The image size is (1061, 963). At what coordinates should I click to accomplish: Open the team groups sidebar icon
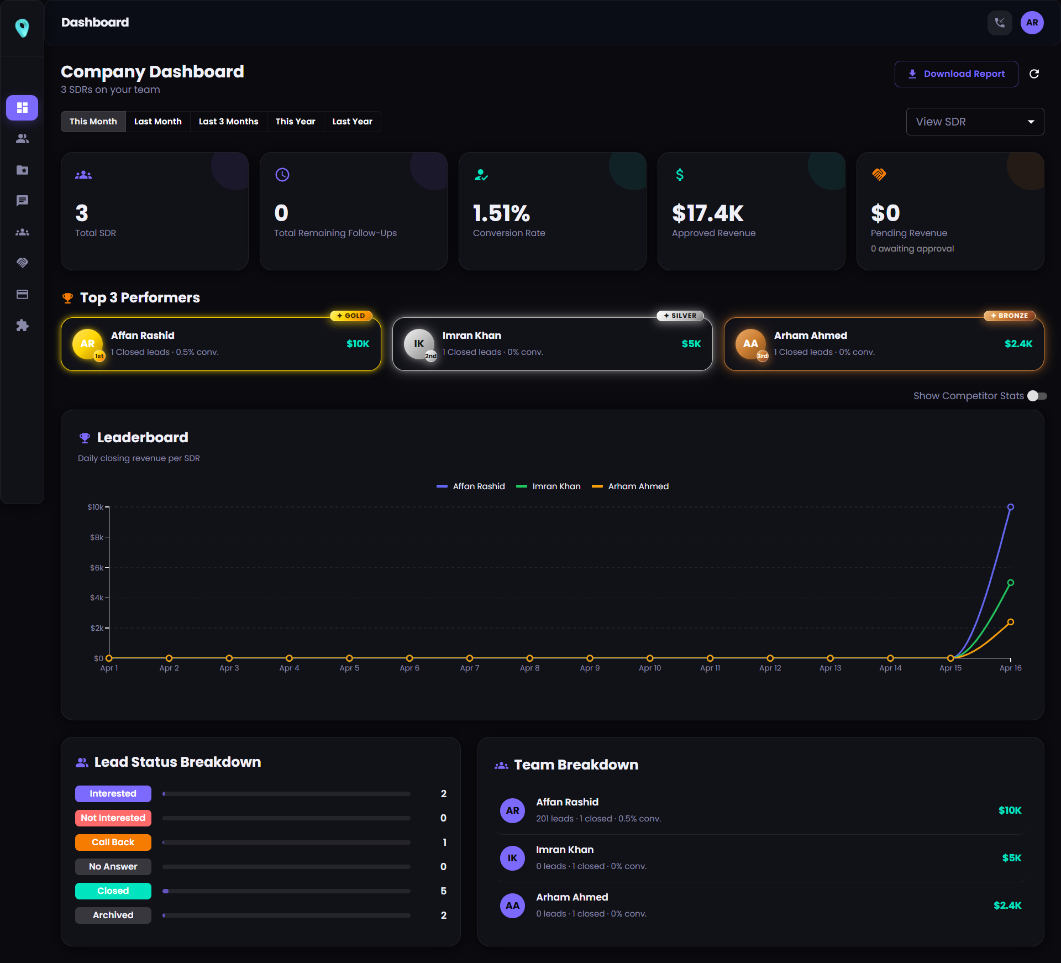click(22, 232)
